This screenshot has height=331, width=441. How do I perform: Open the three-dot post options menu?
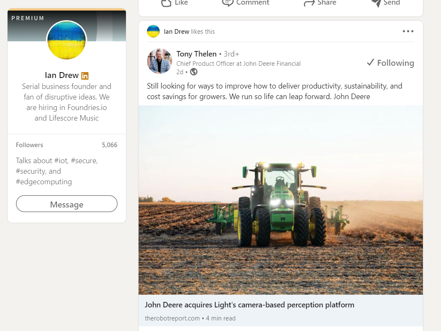click(x=408, y=31)
